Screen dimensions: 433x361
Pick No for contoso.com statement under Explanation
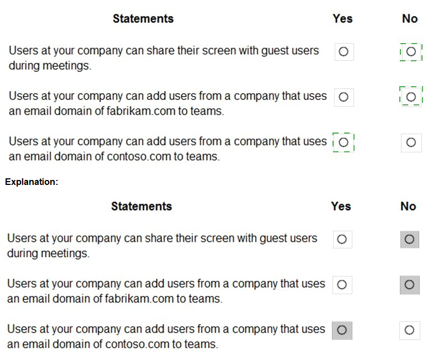409,330
